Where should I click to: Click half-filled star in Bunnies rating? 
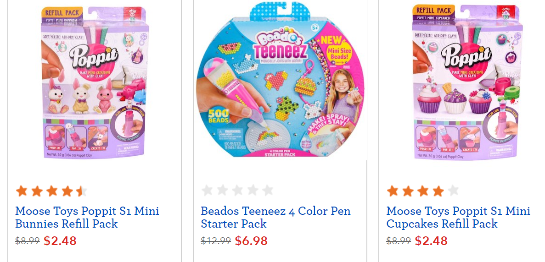(x=81, y=191)
